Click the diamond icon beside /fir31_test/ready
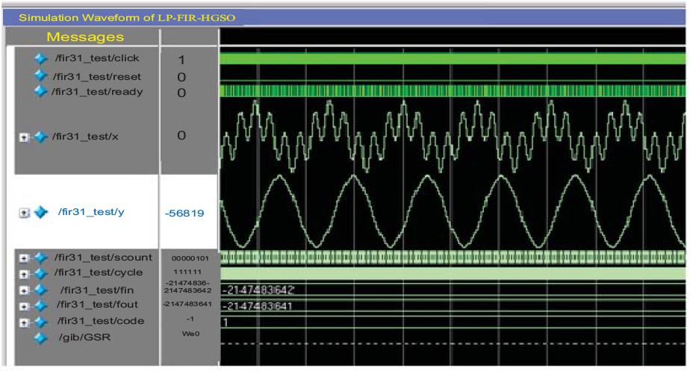The image size is (690, 371). coord(41,92)
